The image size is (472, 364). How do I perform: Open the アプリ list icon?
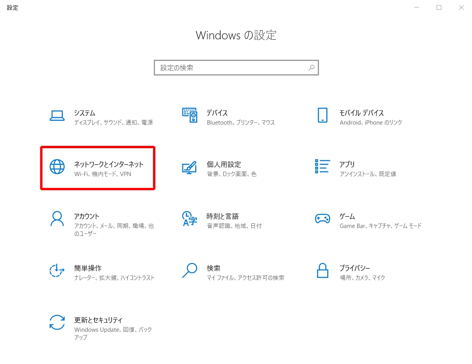[322, 166]
